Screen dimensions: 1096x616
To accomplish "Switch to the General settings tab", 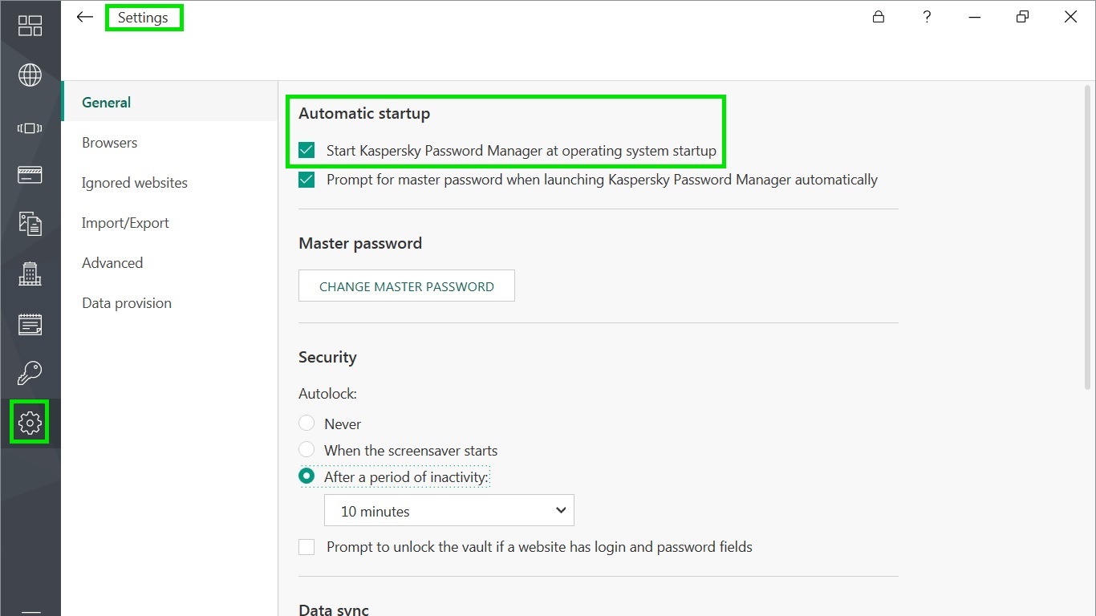I will (x=169, y=102).
